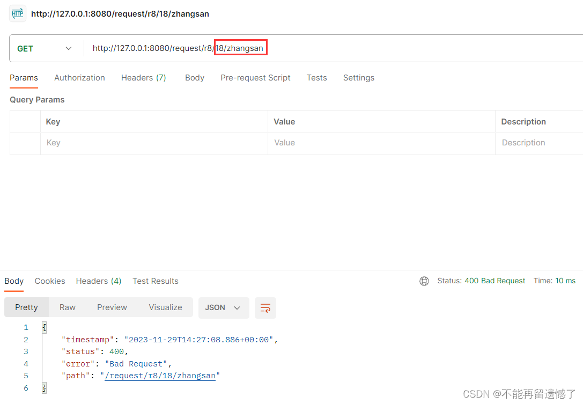Click the "error" key on line 4
This screenshot has height=404, width=583.
tap(78, 364)
